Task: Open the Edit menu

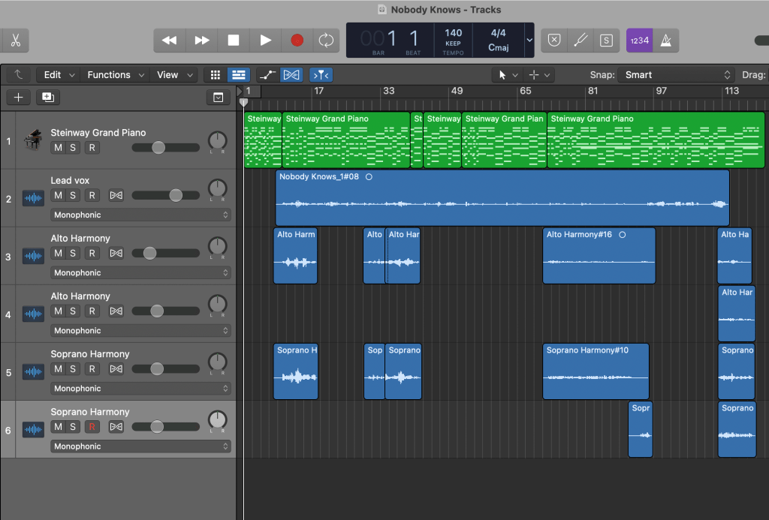Action: (59, 75)
